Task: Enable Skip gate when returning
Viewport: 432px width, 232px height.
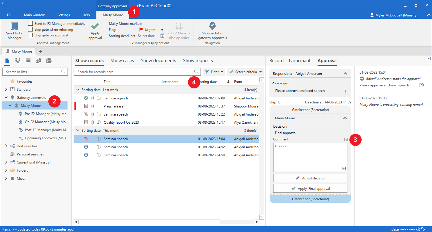Action: pos(30,29)
